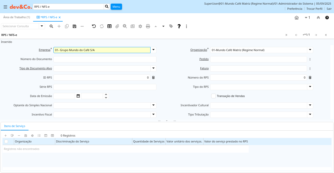Open attachments with the paperclip icon
This screenshot has width=334, height=173.
pos(117,26)
